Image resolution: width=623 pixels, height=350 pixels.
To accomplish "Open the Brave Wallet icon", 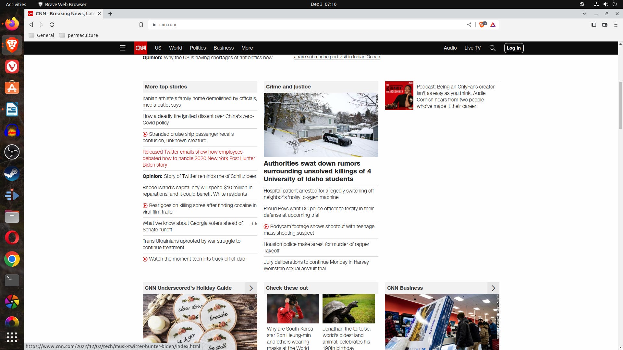I will [x=605, y=25].
